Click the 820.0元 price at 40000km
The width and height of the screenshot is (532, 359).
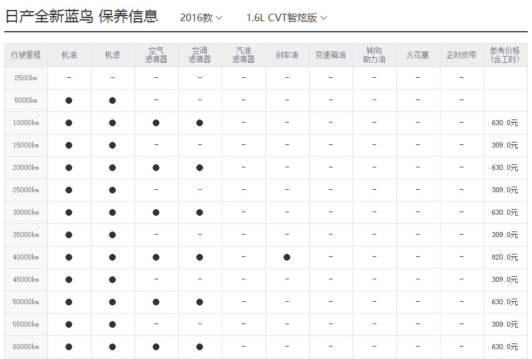click(x=505, y=257)
